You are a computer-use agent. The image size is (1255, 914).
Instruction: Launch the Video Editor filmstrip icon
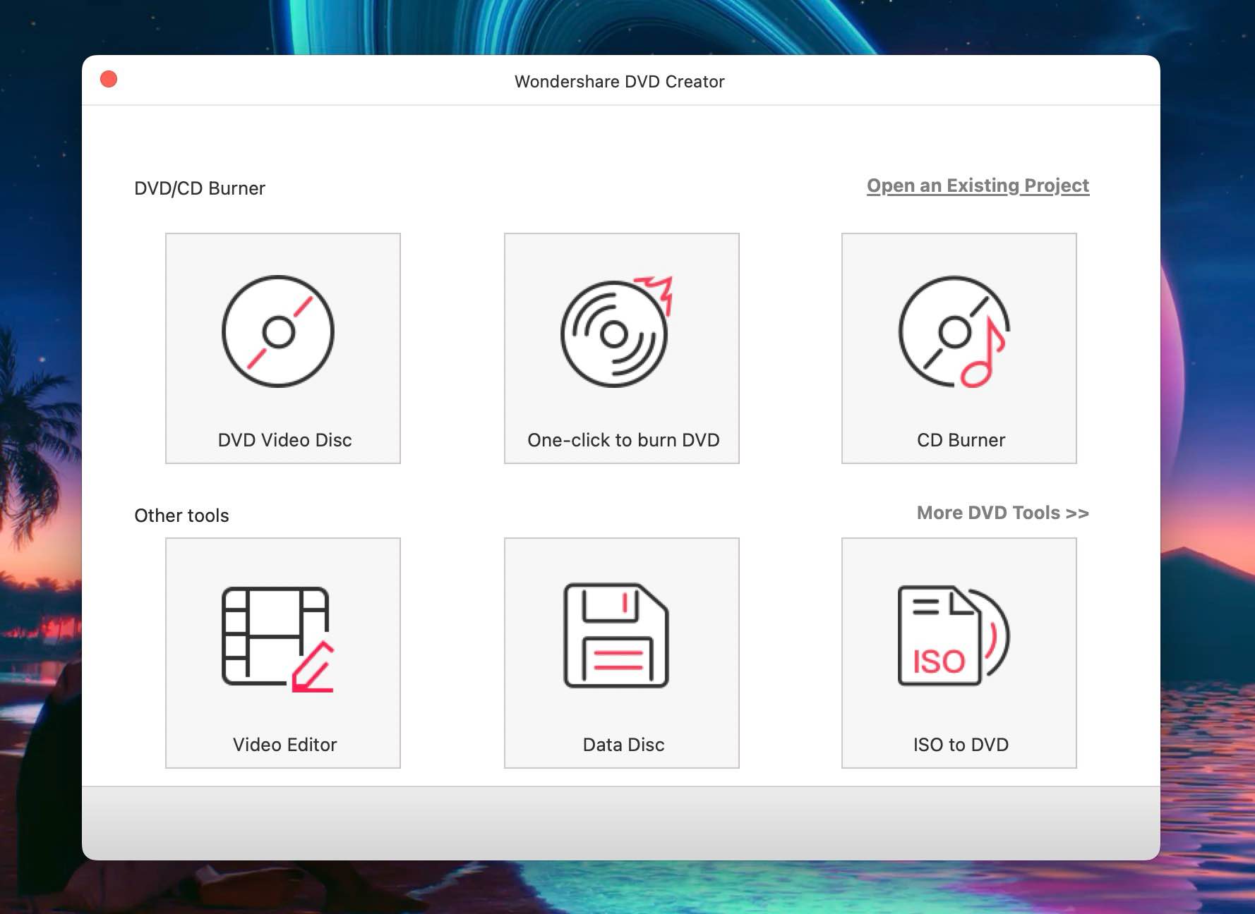pos(278,639)
